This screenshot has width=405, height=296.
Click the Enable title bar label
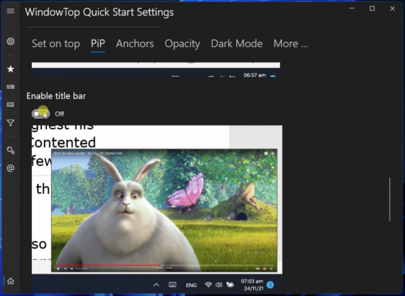click(56, 96)
